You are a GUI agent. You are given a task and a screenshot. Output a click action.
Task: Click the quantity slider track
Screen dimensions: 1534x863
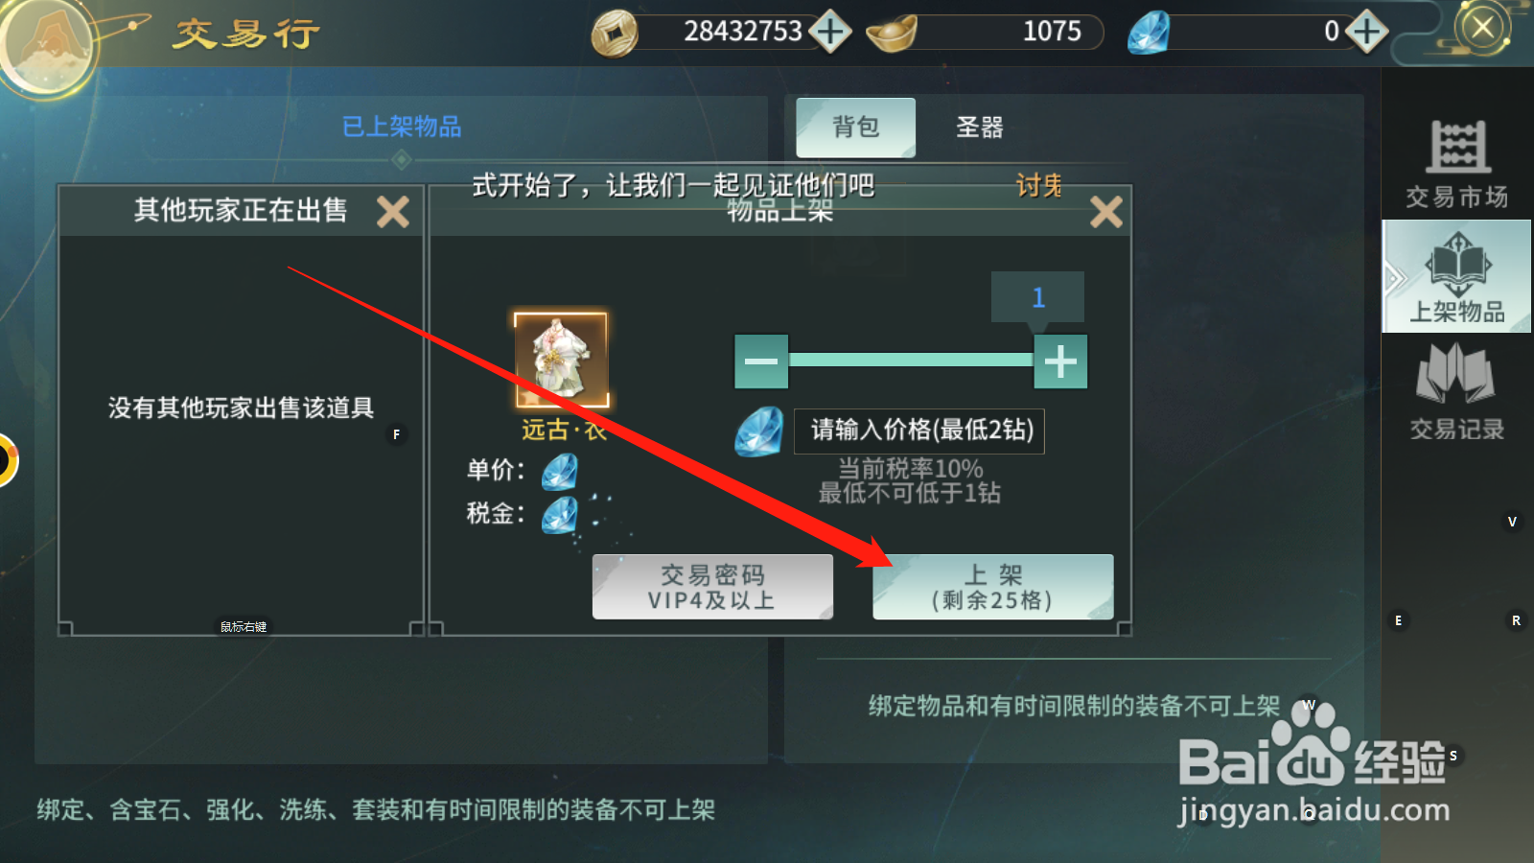tap(911, 361)
